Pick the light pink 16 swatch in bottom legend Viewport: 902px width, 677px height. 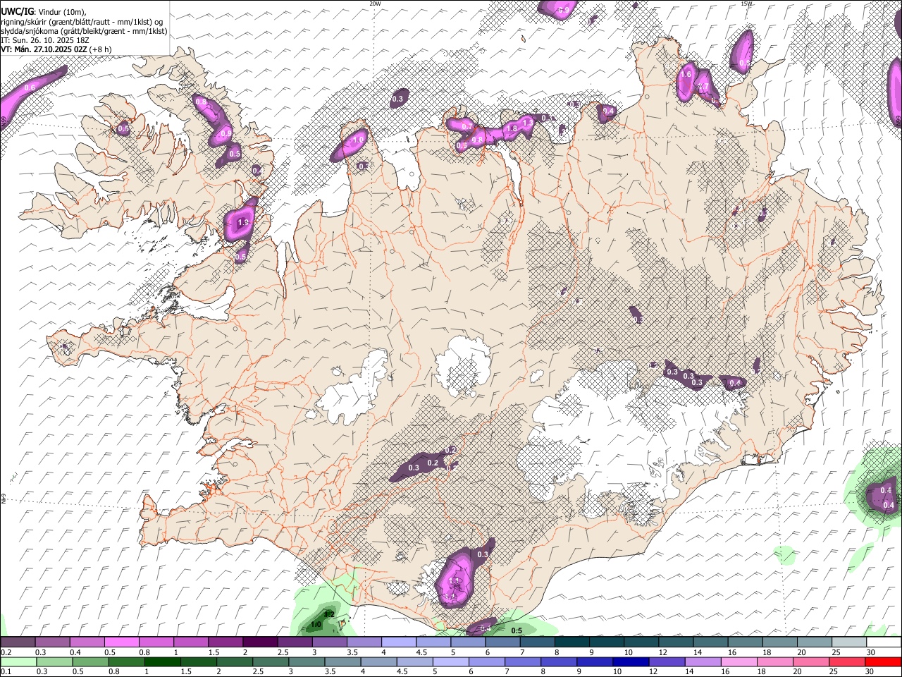739,661
